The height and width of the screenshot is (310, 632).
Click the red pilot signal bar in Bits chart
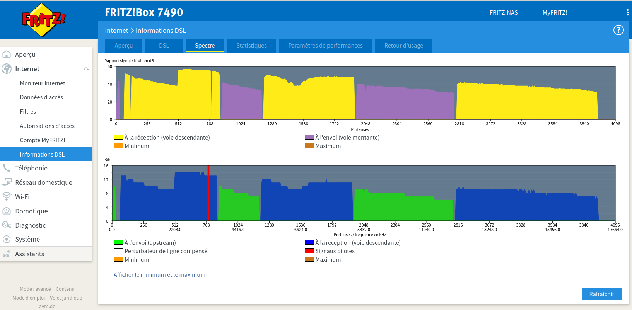click(208, 193)
